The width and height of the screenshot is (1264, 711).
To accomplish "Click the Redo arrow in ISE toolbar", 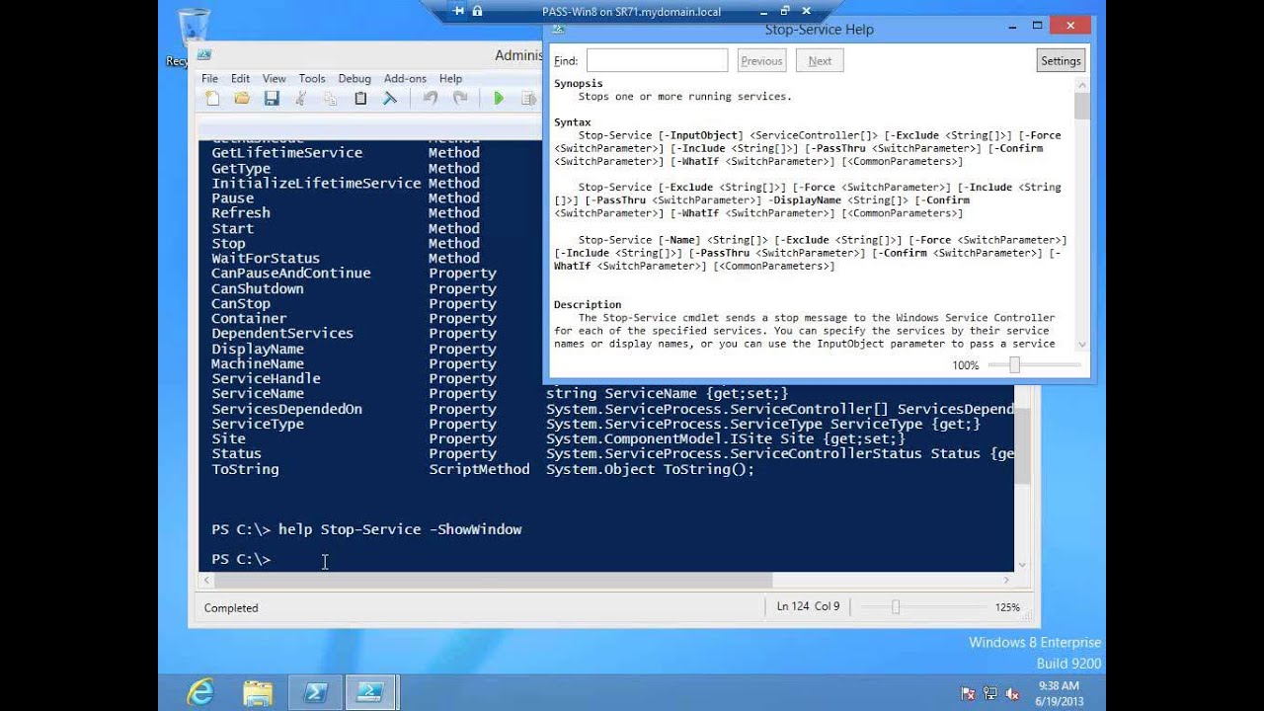I will (460, 98).
